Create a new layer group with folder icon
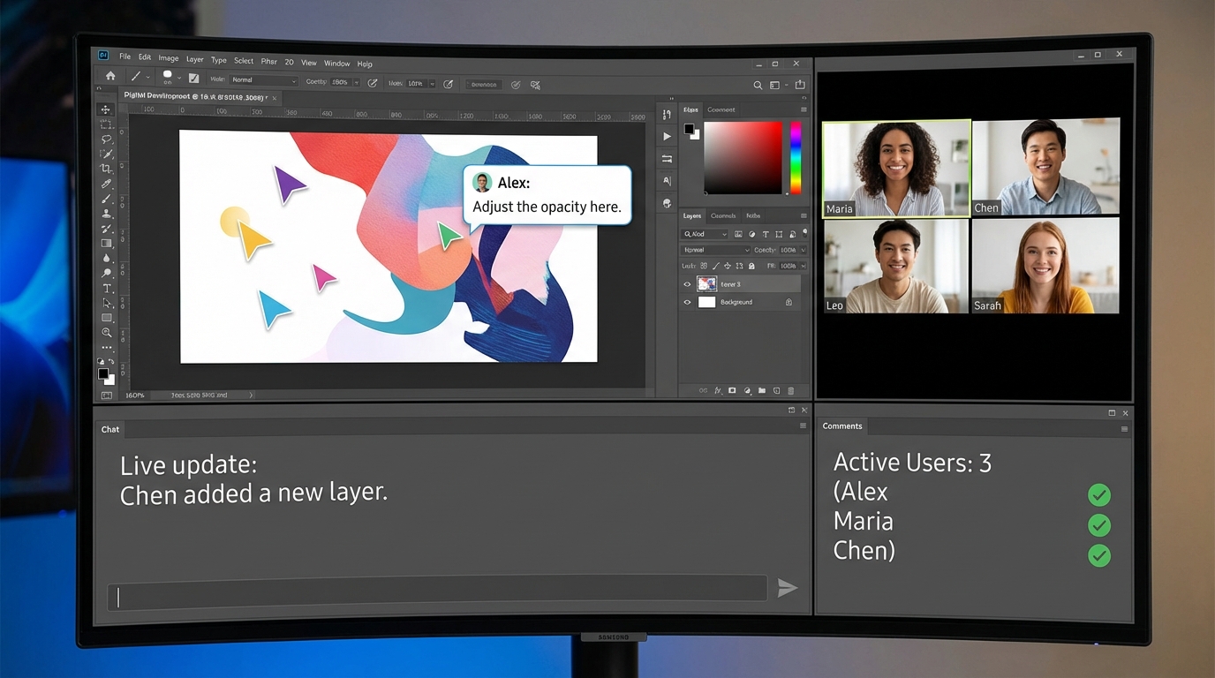The image size is (1215, 678). tap(761, 390)
